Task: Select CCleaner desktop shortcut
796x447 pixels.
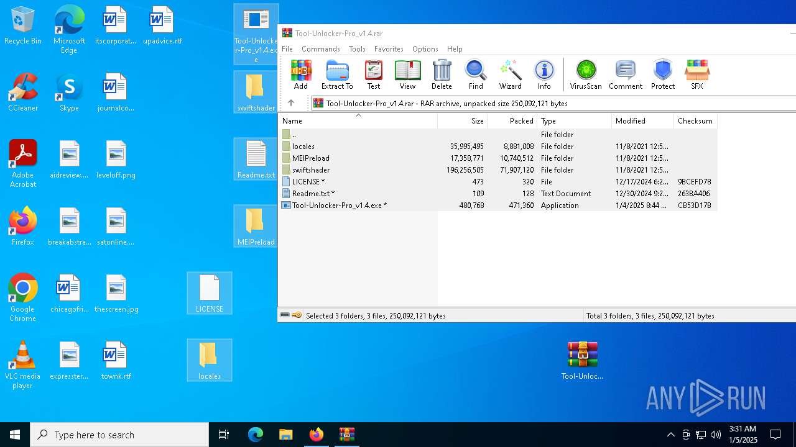Action: click(23, 93)
